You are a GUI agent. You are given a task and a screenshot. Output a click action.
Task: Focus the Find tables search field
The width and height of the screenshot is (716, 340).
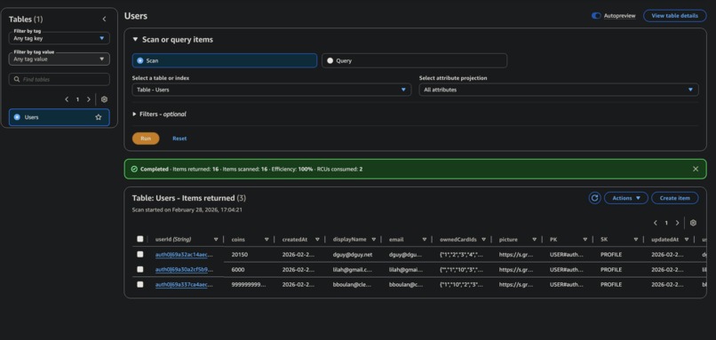tap(59, 79)
